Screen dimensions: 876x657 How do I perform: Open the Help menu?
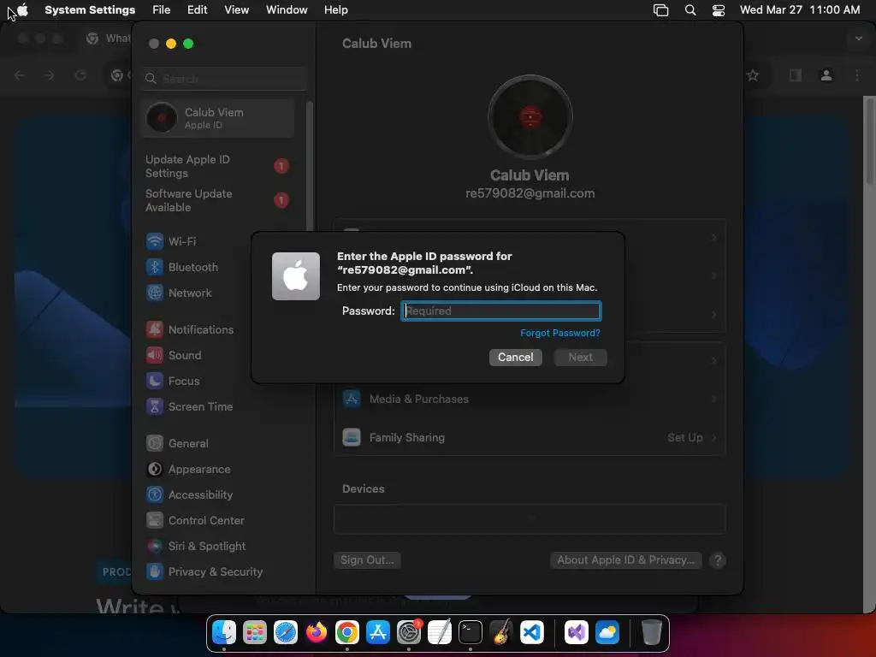(x=335, y=10)
